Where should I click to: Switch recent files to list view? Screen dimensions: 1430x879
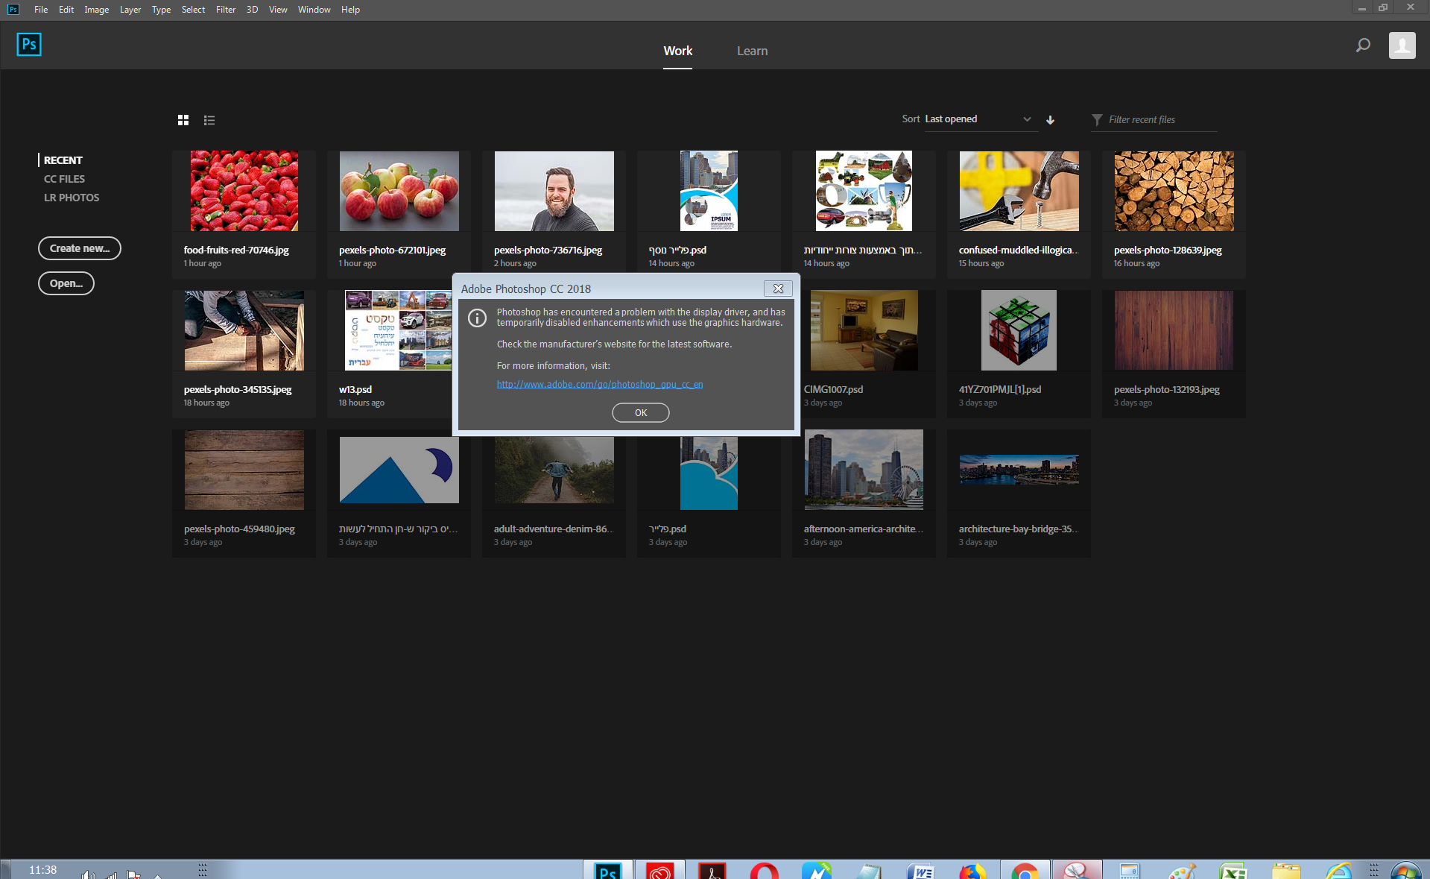pyautogui.click(x=209, y=120)
